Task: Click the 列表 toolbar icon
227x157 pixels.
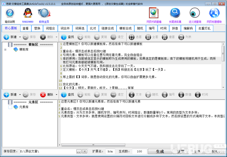Action: point(185,37)
